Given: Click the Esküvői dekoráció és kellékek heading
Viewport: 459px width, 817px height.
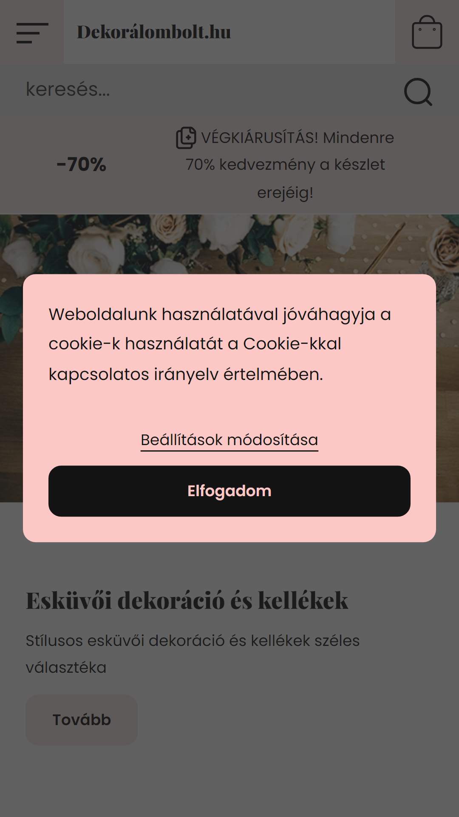Looking at the screenshot, I should (187, 600).
